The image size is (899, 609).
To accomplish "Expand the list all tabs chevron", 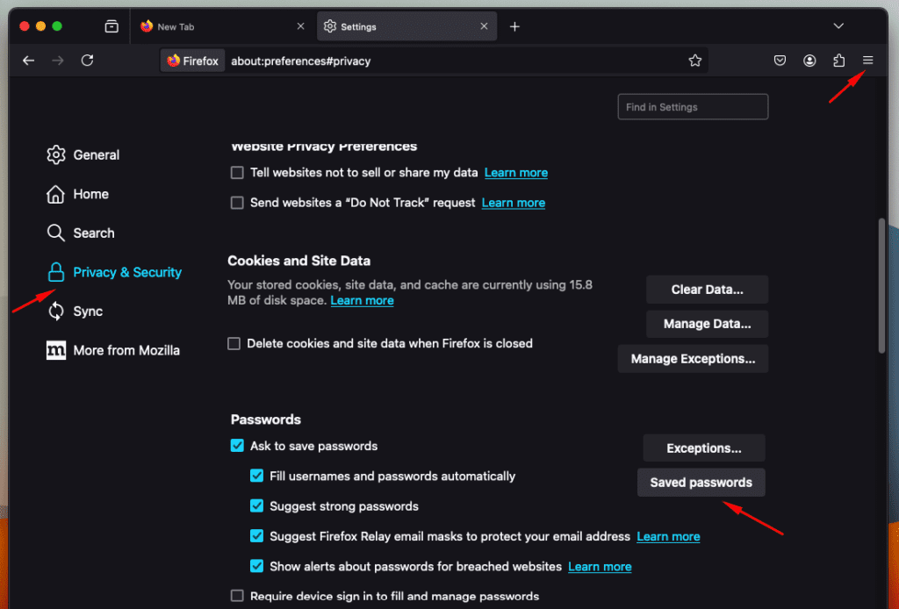I will (x=838, y=26).
